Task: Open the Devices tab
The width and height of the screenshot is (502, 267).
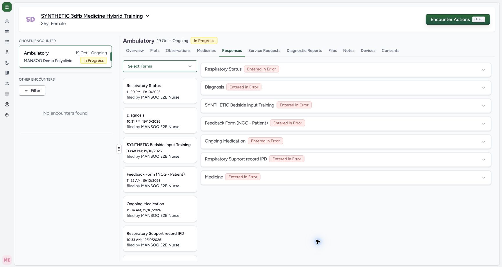Action: coord(368,50)
